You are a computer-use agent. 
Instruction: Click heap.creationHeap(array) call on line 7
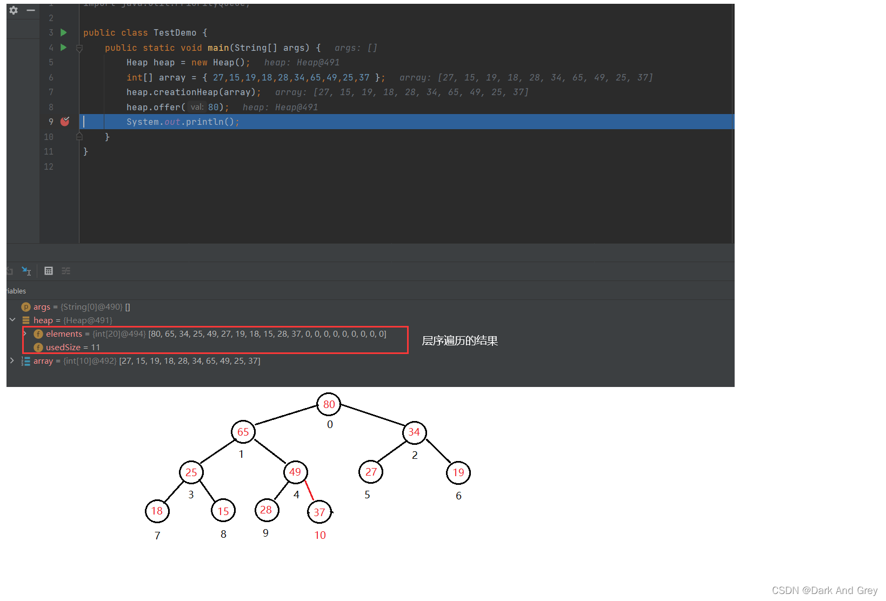[x=194, y=92]
